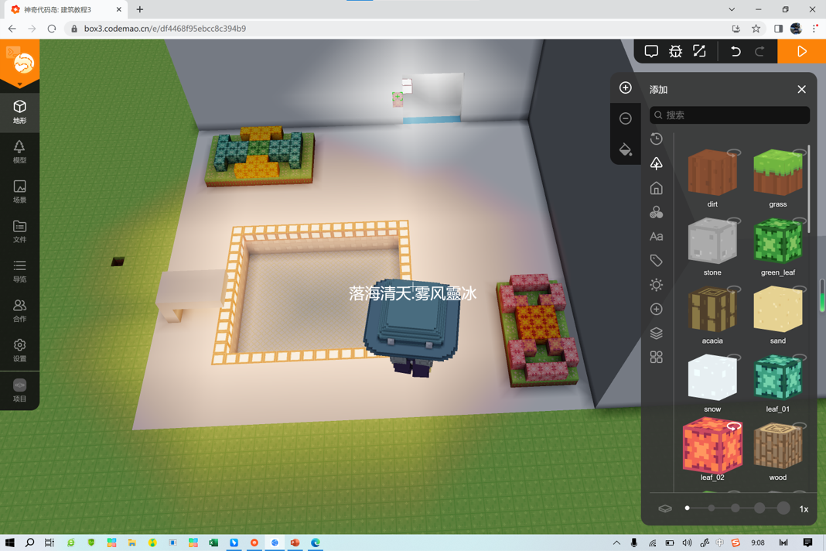Choose the green_leaf block
826x551 pixels.
(777, 241)
